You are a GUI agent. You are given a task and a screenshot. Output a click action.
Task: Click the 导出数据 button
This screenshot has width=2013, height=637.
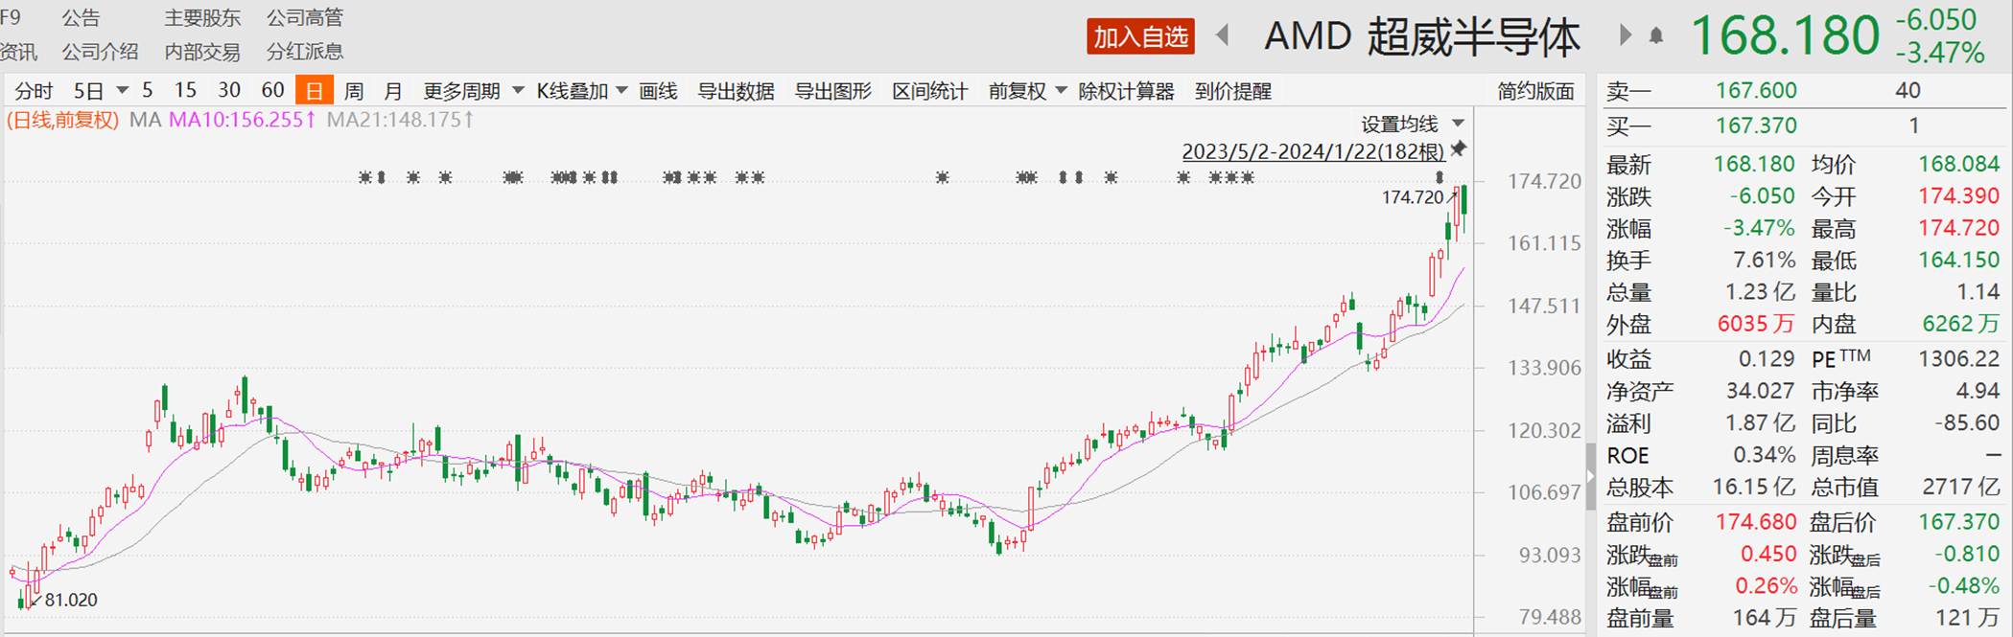[x=736, y=91]
